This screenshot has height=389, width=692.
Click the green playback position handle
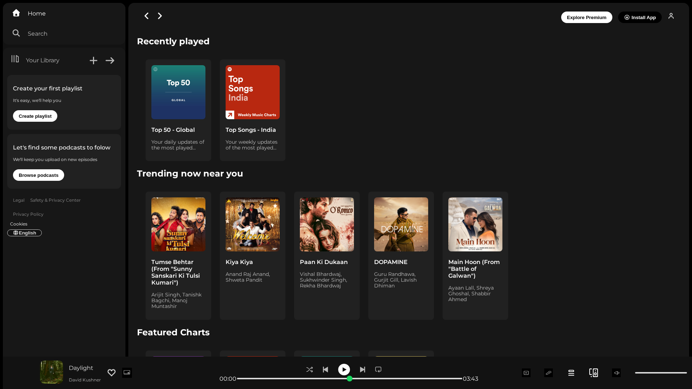point(350,379)
